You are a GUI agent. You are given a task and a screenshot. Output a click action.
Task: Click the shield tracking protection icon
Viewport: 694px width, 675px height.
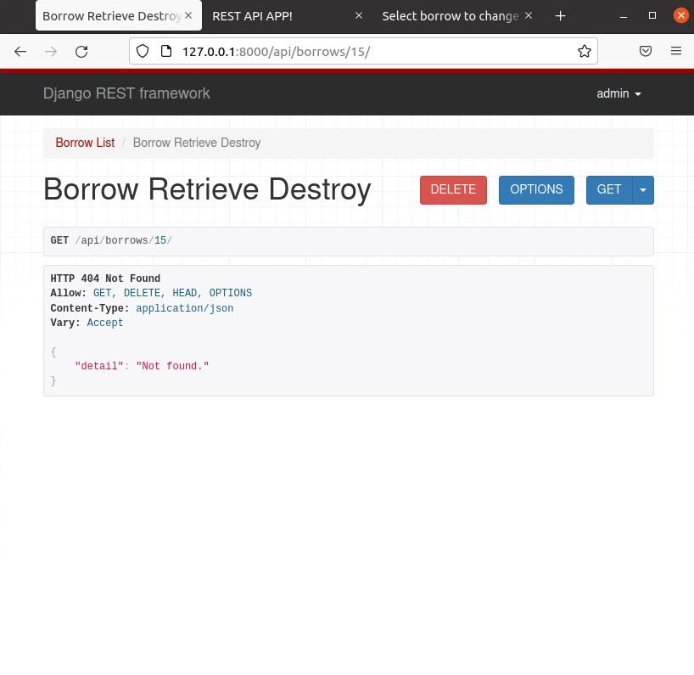coord(143,52)
